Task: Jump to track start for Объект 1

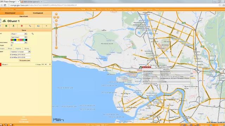Action: pos(43,64)
